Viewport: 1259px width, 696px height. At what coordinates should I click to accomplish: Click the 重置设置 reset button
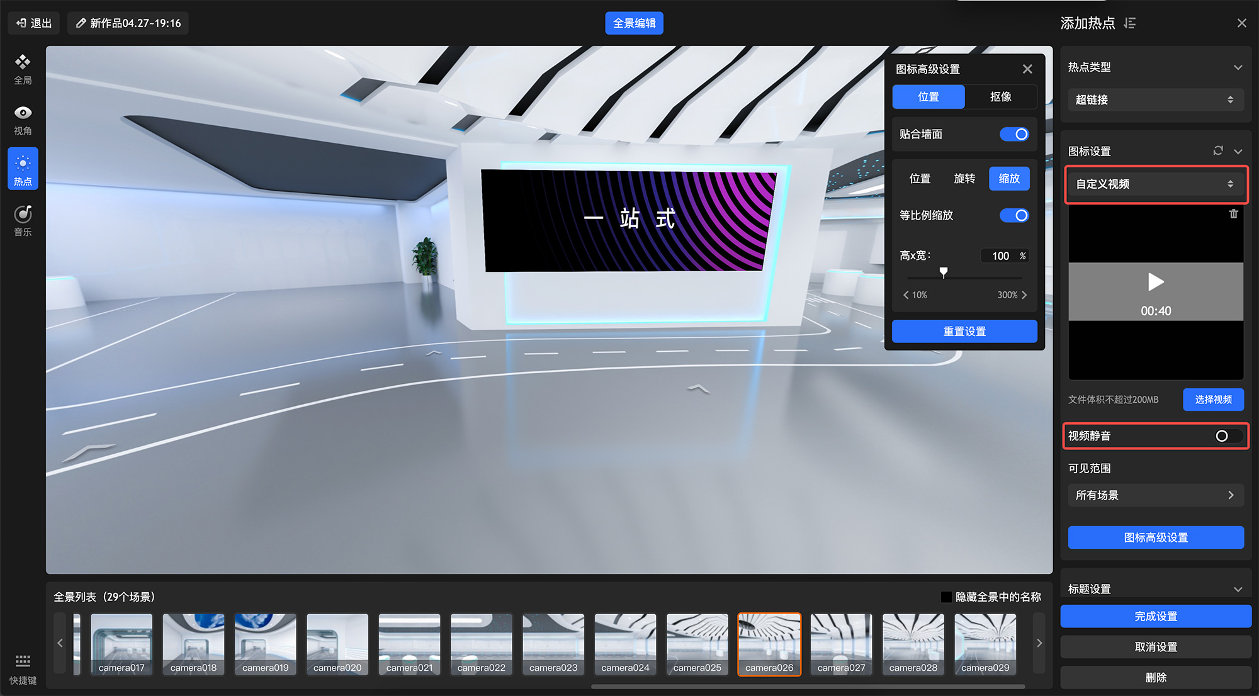(964, 332)
